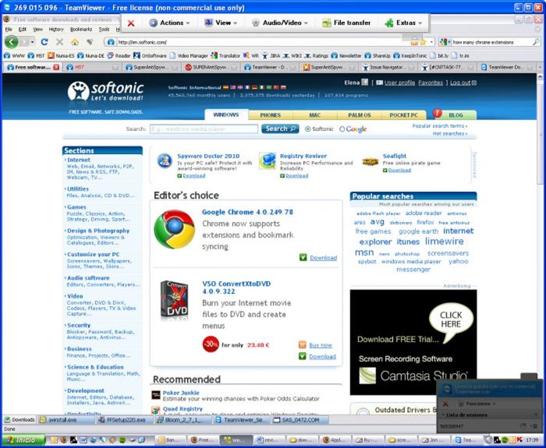Select the Softonic search radio button
546x448 pixels.
click(x=307, y=129)
